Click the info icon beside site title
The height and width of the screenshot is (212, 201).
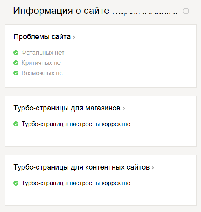click(186, 11)
